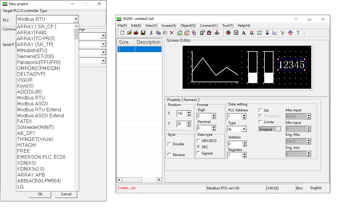Click the dynamic text double-A icon
This screenshot has height=209, width=338.
[x=251, y=33]
